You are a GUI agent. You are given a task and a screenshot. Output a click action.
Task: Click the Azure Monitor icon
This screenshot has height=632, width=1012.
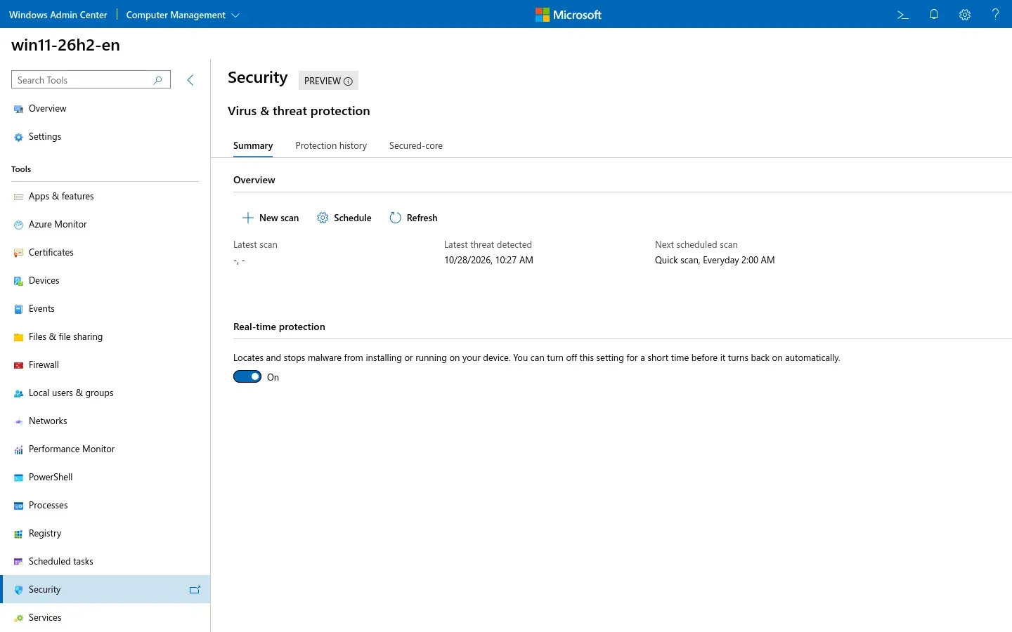[x=19, y=225]
